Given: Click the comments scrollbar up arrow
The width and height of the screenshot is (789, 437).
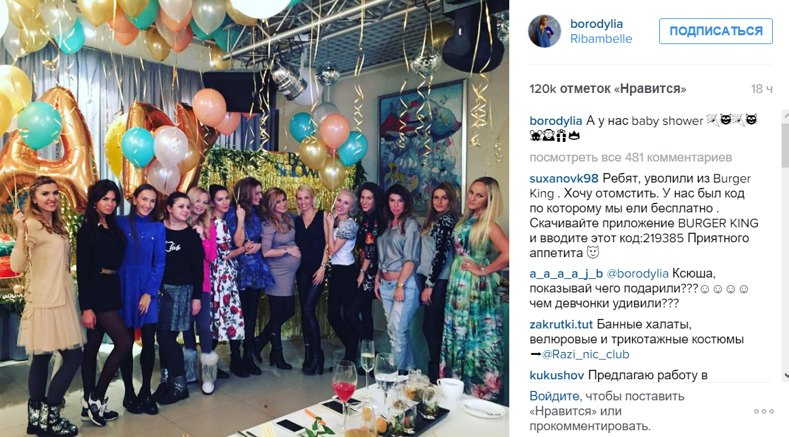Looking at the screenshot, I should 785,115.
